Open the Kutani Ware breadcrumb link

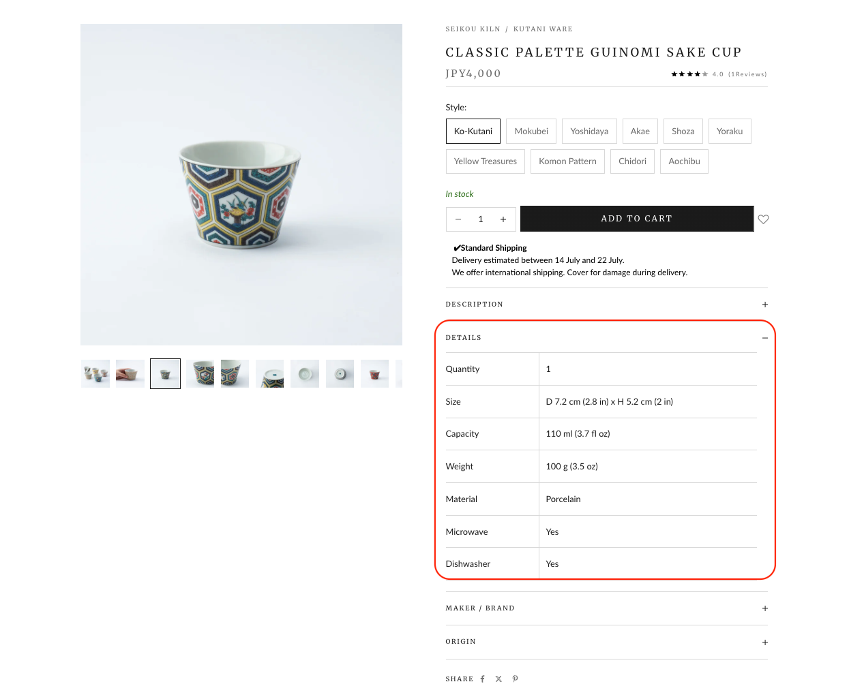pos(543,29)
